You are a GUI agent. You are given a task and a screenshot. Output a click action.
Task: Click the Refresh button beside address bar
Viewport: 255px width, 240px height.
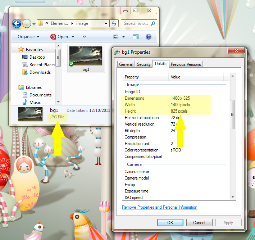click(x=114, y=24)
